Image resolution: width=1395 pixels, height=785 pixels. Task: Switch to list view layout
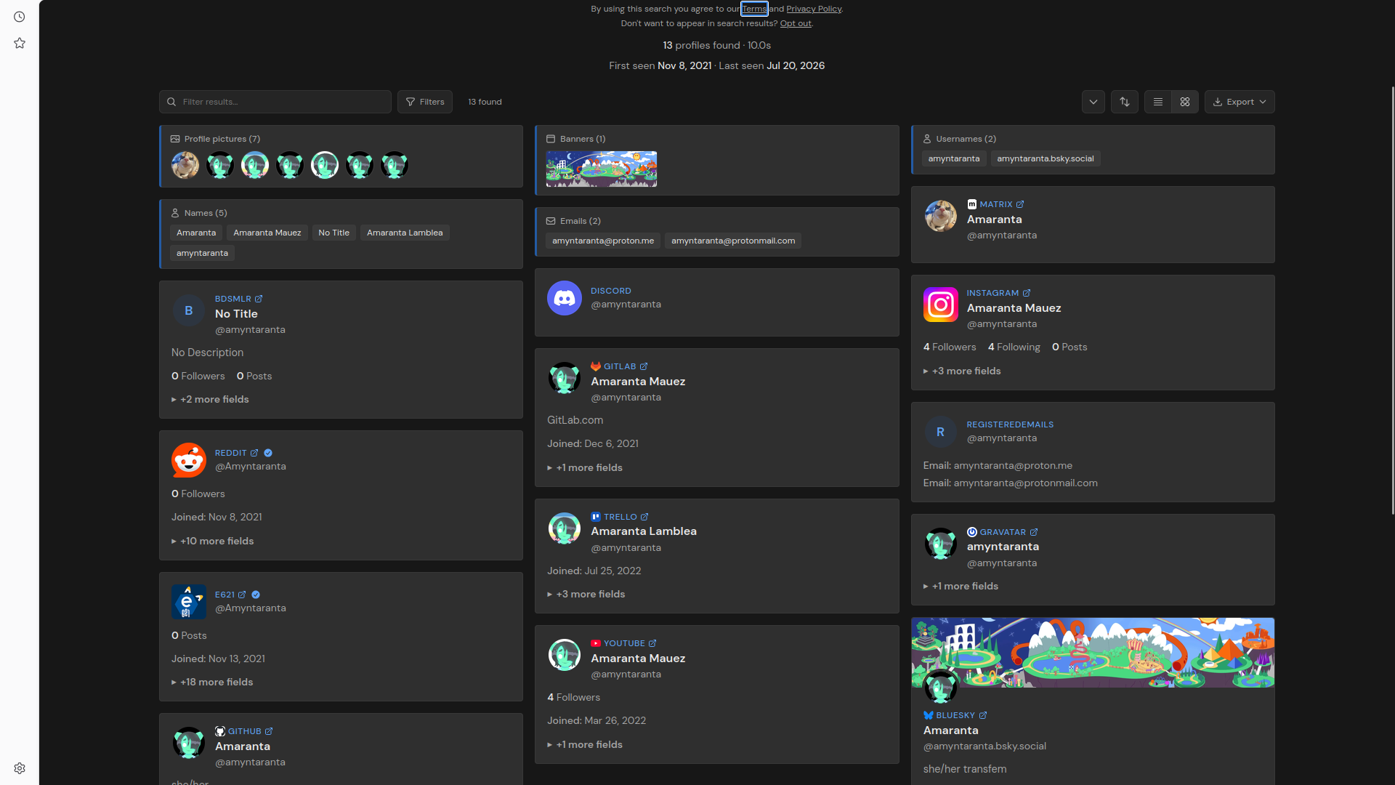click(1158, 102)
